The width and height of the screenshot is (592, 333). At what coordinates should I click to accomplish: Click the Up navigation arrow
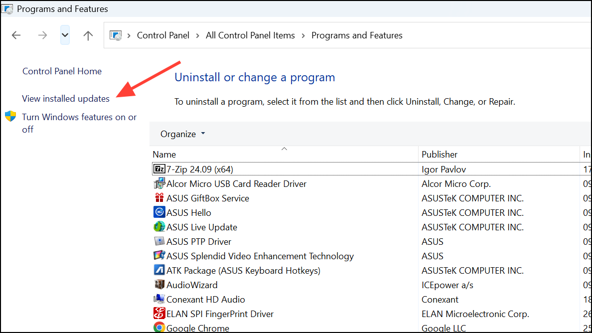(88, 35)
